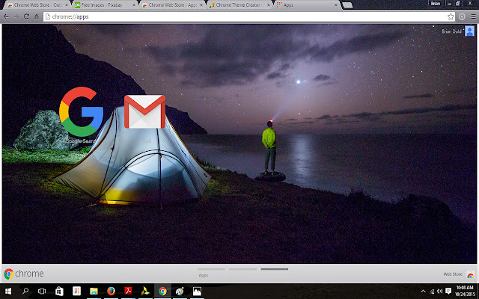Open the Windows Start menu
The width and height of the screenshot is (479, 299).
point(8,292)
